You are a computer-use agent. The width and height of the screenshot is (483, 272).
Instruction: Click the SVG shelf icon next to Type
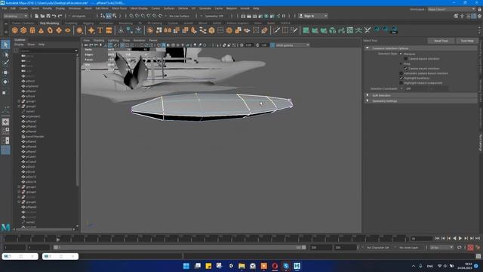[x=109, y=30]
